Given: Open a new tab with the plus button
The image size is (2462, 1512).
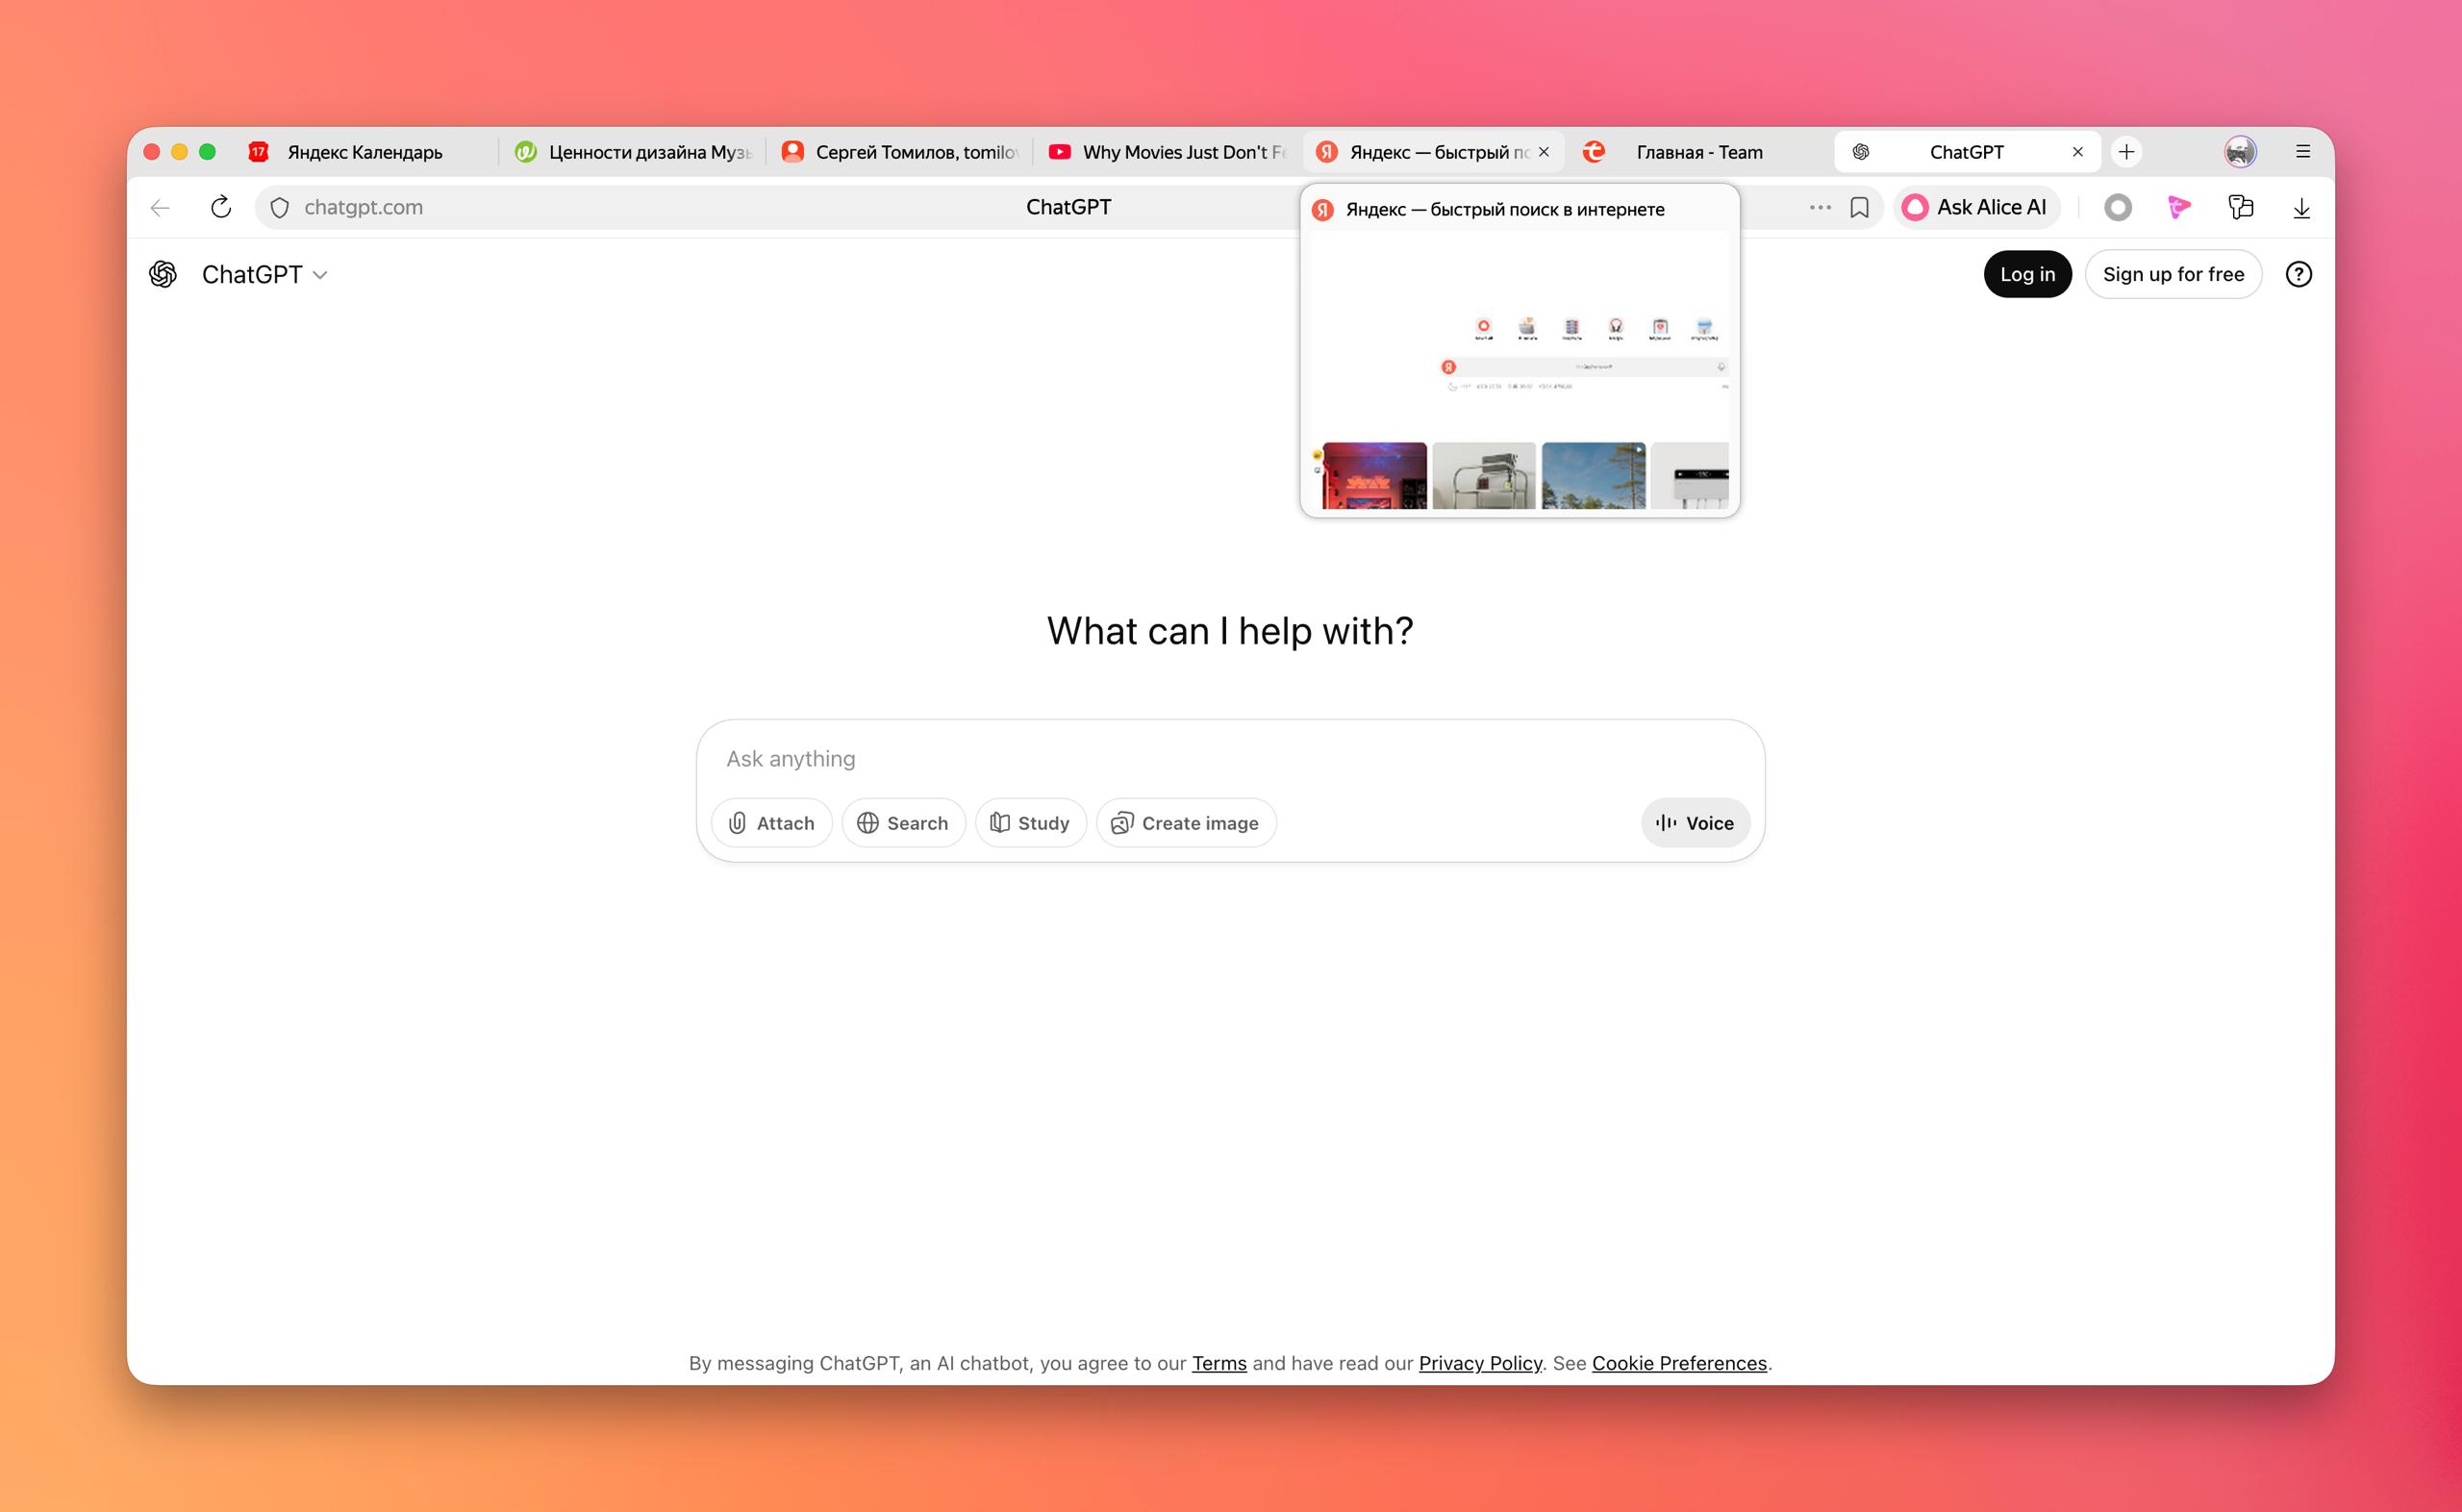Looking at the screenshot, I should point(2126,152).
